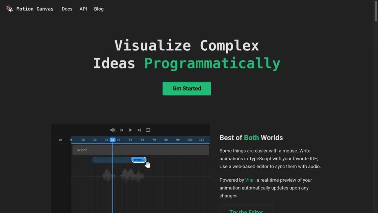
Task: Open the API navigation item
Action: tap(83, 9)
